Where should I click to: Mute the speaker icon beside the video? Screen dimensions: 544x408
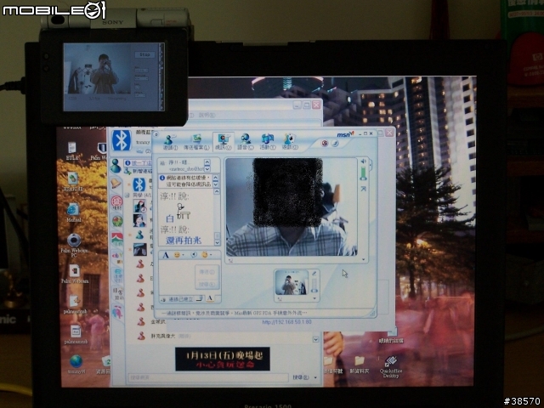[x=363, y=161]
